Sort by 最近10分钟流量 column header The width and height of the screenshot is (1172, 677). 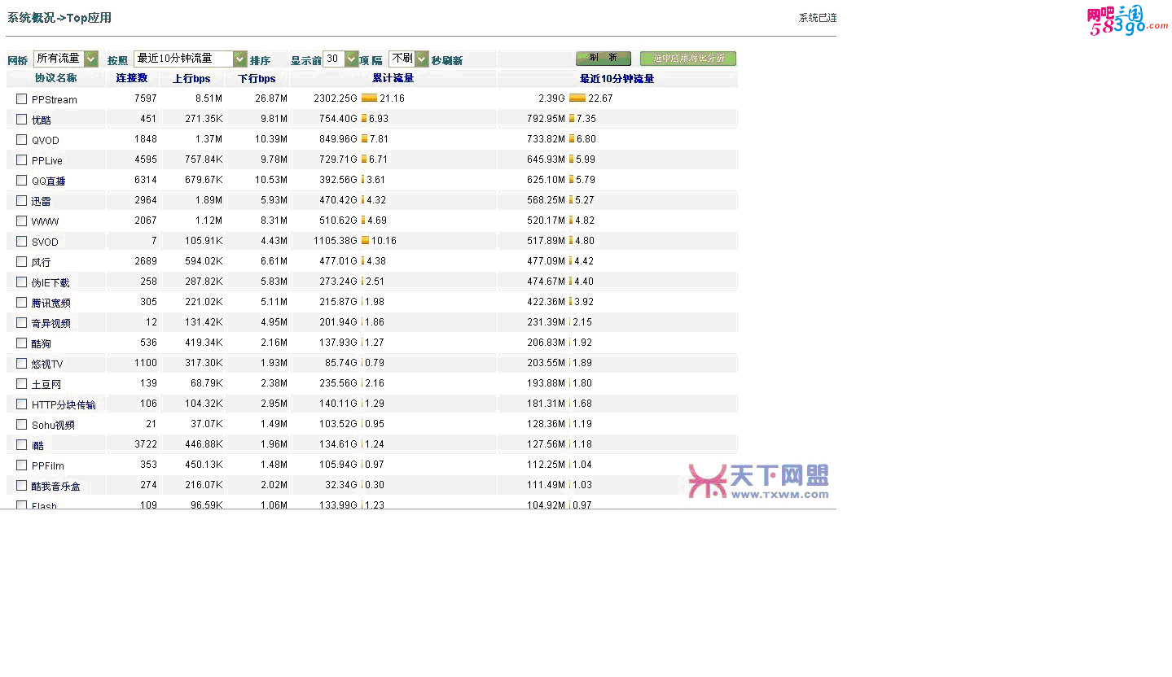click(617, 79)
